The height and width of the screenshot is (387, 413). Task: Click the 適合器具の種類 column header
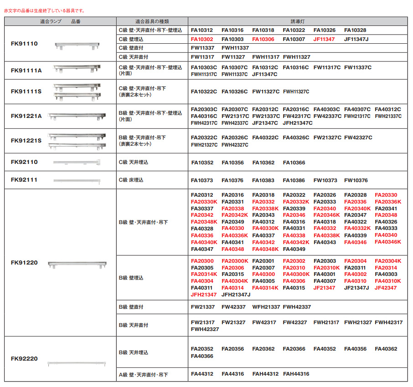(x=152, y=21)
